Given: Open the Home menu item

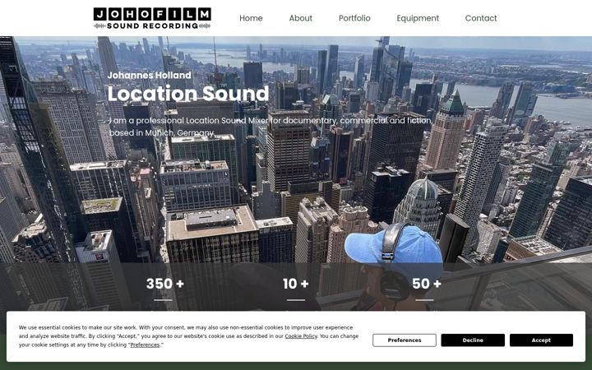Looking at the screenshot, I should pos(251,18).
